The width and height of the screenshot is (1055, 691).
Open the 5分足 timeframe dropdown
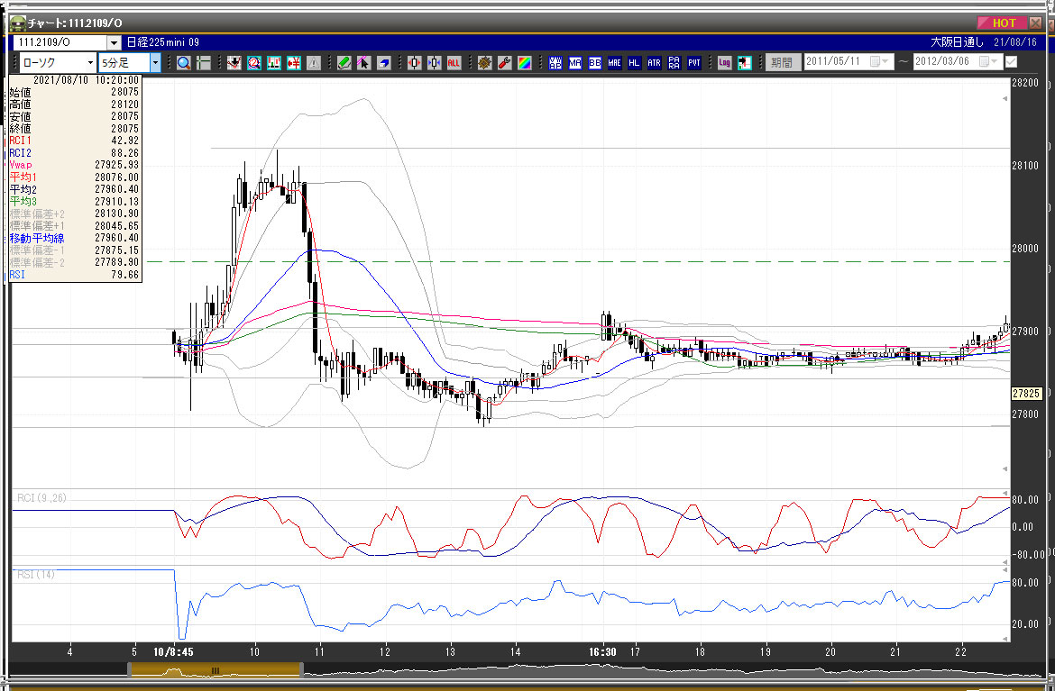[x=155, y=62]
